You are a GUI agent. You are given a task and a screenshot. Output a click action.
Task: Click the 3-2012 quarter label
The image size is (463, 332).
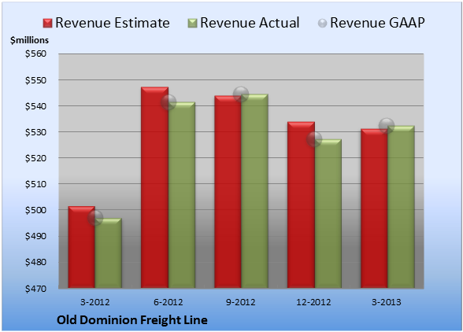94,302
